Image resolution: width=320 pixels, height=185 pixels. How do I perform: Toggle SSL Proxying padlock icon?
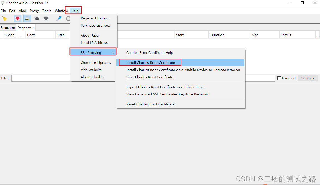click(x=27, y=19)
